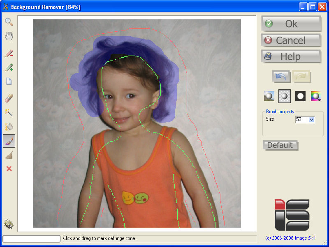This screenshot has height=247, width=329.
Task: Open the color background picker
Action: click(x=316, y=96)
